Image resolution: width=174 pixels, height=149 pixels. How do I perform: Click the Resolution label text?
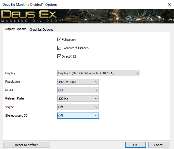click(12, 82)
